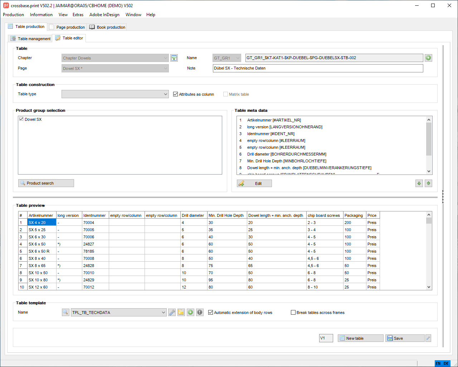Click the green add icon beside the Name field
Image resolution: width=458 pixels, height=367 pixels.
coord(428,58)
